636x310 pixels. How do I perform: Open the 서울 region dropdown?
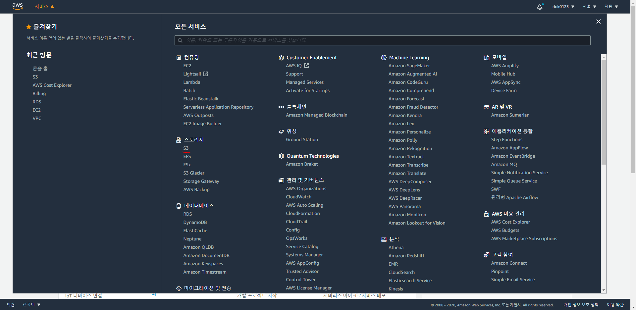(589, 7)
